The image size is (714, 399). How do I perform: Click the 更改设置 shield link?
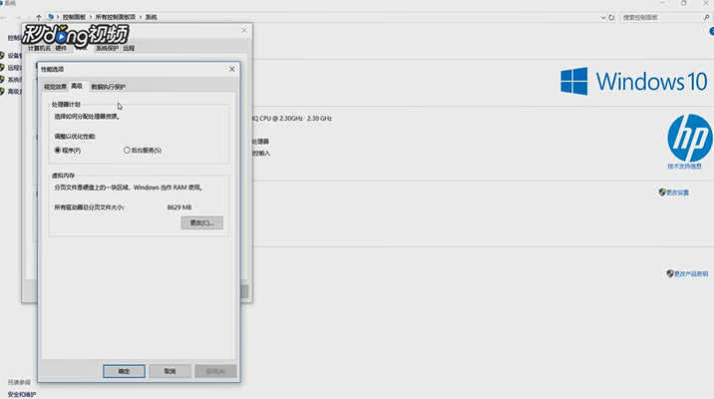pyautogui.click(x=677, y=193)
